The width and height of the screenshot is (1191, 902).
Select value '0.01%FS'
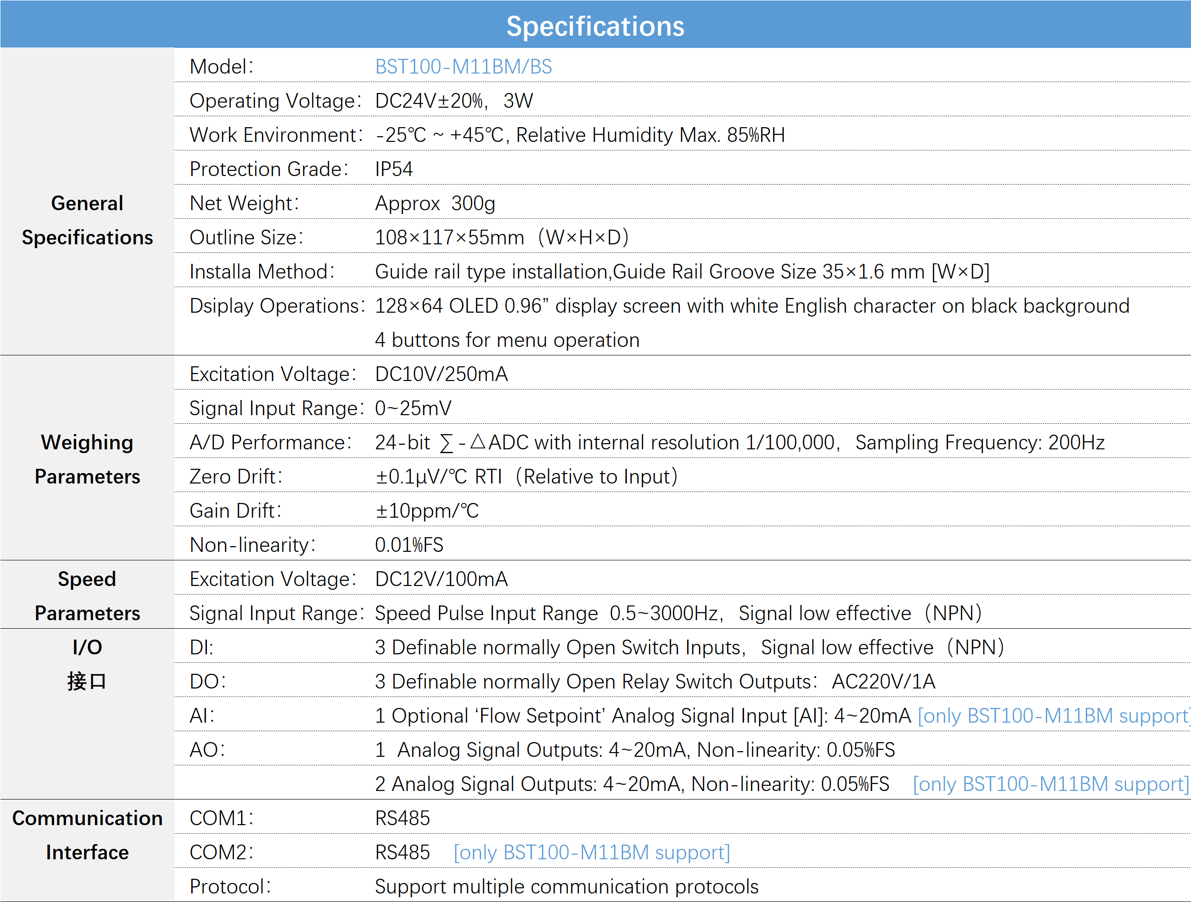click(409, 545)
